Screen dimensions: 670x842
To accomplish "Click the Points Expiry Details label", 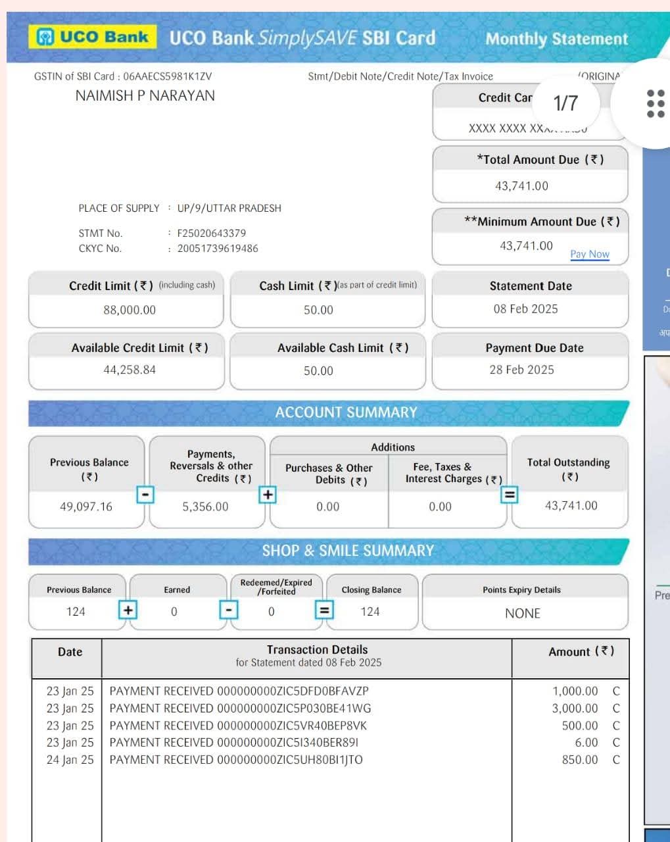I will 521,590.
